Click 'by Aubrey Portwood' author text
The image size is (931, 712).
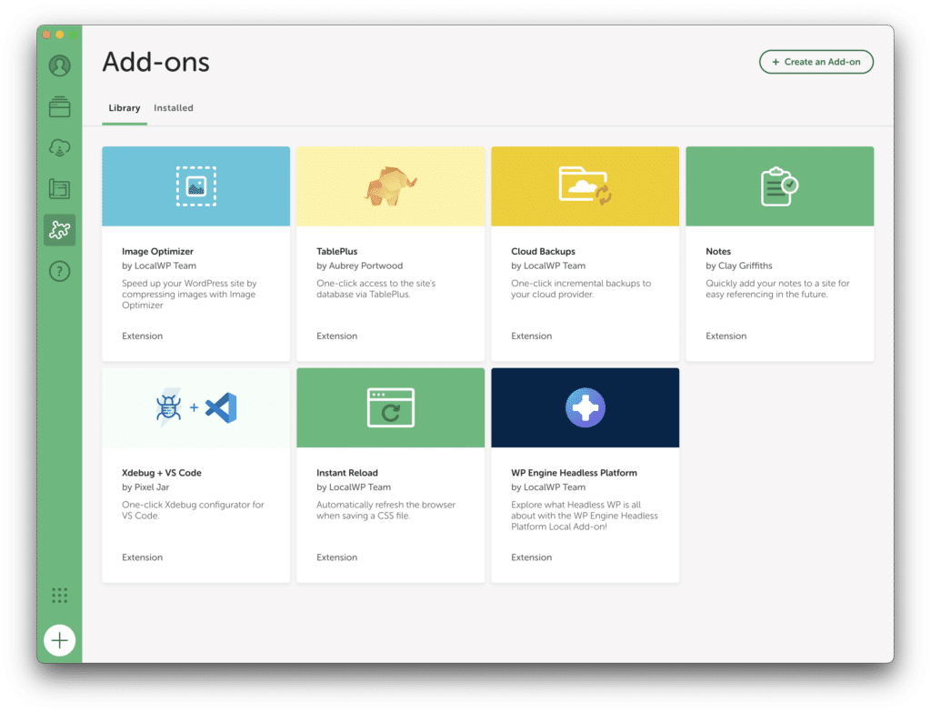click(360, 266)
